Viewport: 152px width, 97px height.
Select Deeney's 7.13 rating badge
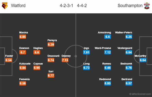[x=65, y=60]
